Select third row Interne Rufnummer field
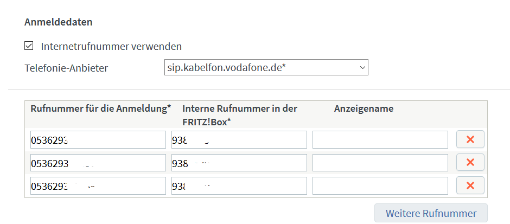 [x=239, y=185]
